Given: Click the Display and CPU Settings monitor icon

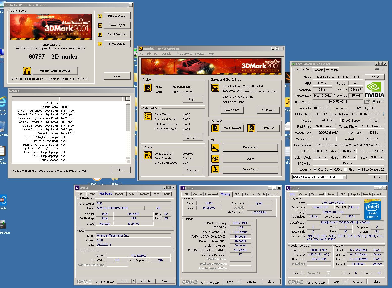Looking at the screenshot, I should 215,88.
